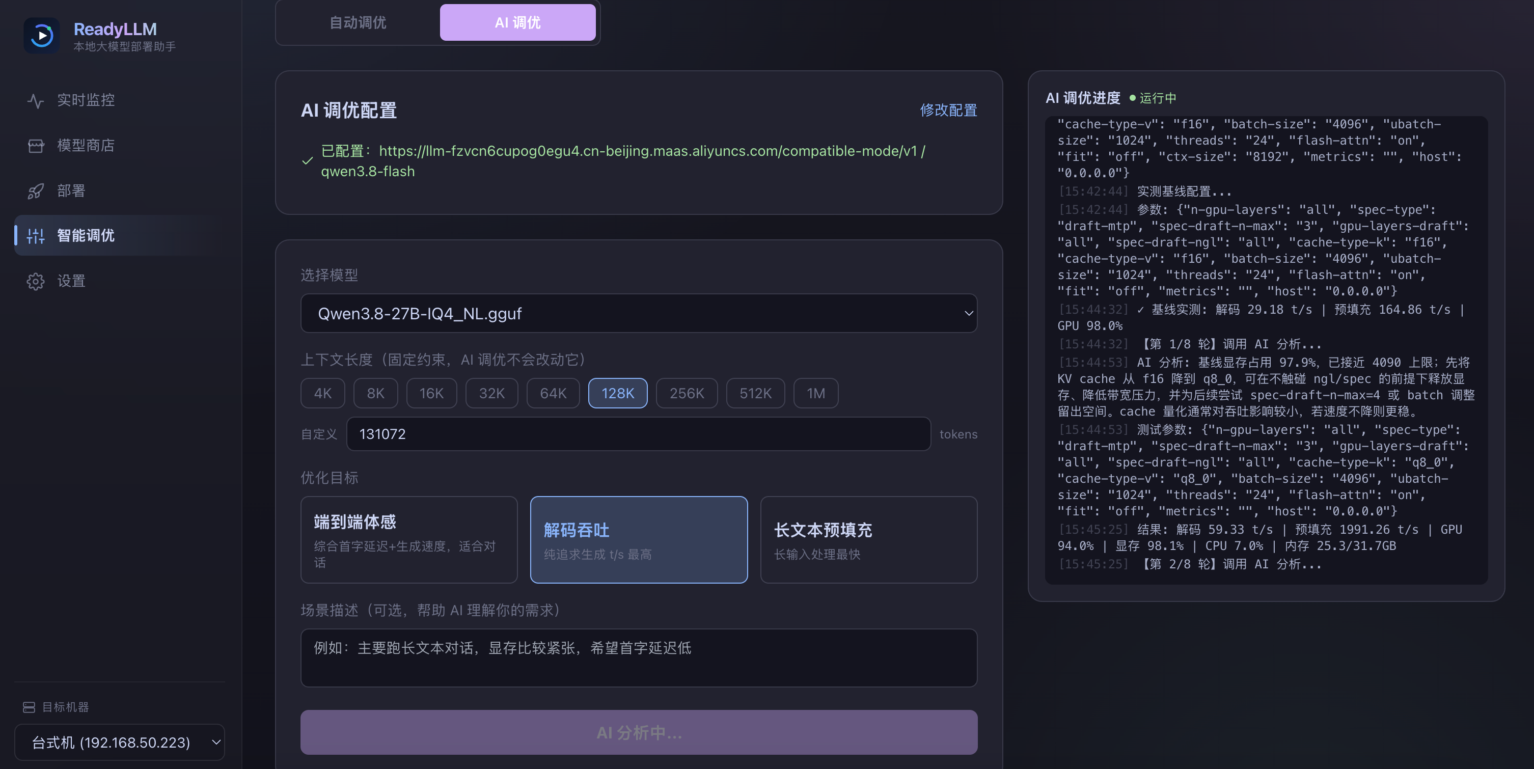Click the 设置 gear icon
The height and width of the screenshot is (769, 1534).
pos(36,281)
